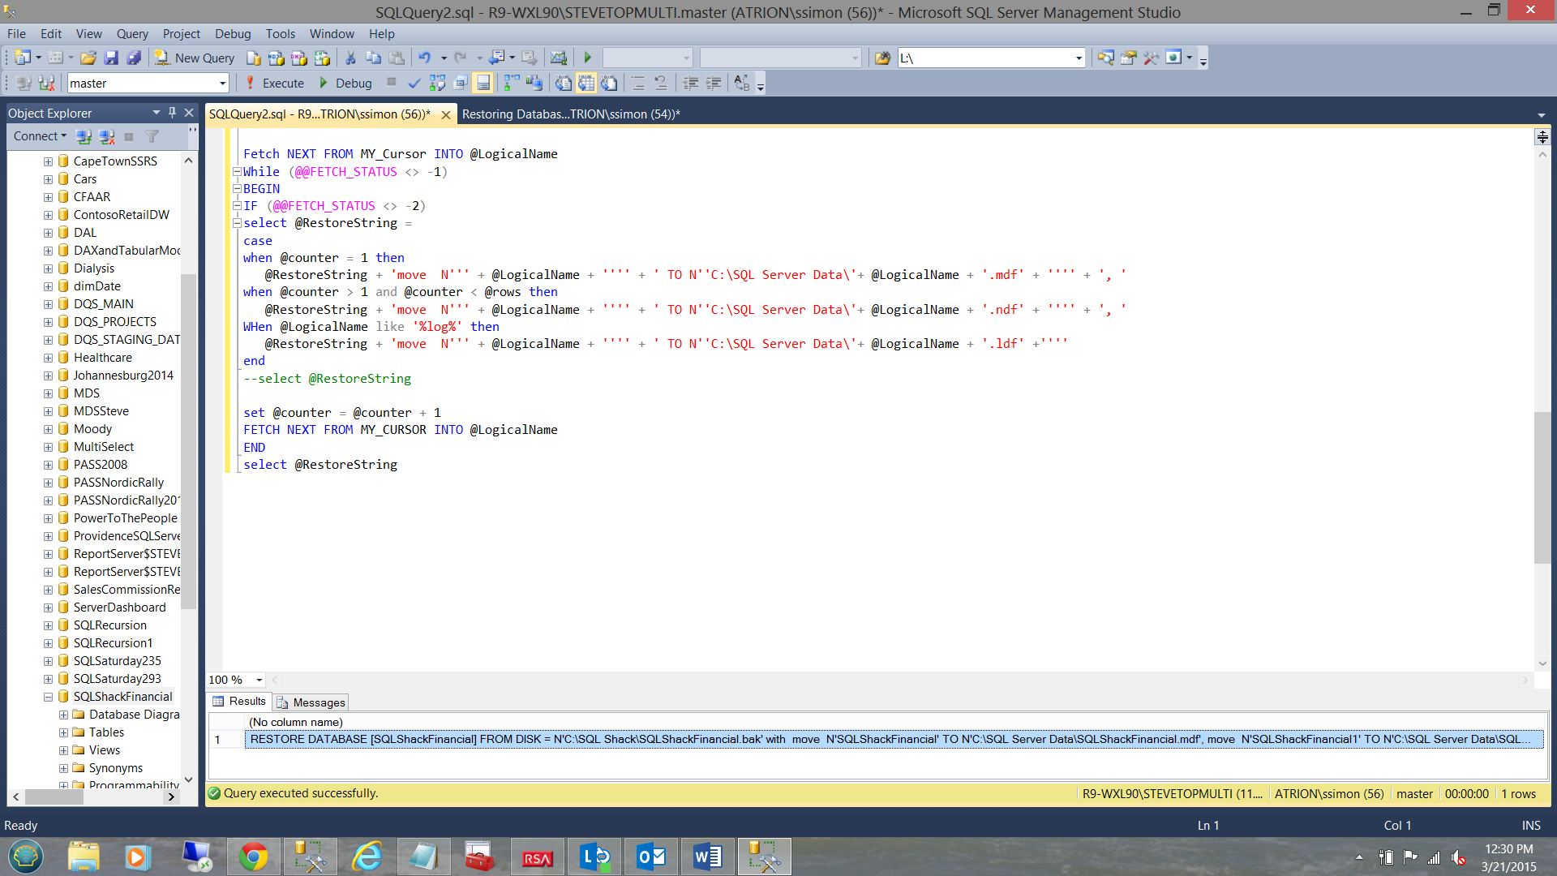
Task: Collapse the SQLShackFinancial database node
Action: coord(48,697)
